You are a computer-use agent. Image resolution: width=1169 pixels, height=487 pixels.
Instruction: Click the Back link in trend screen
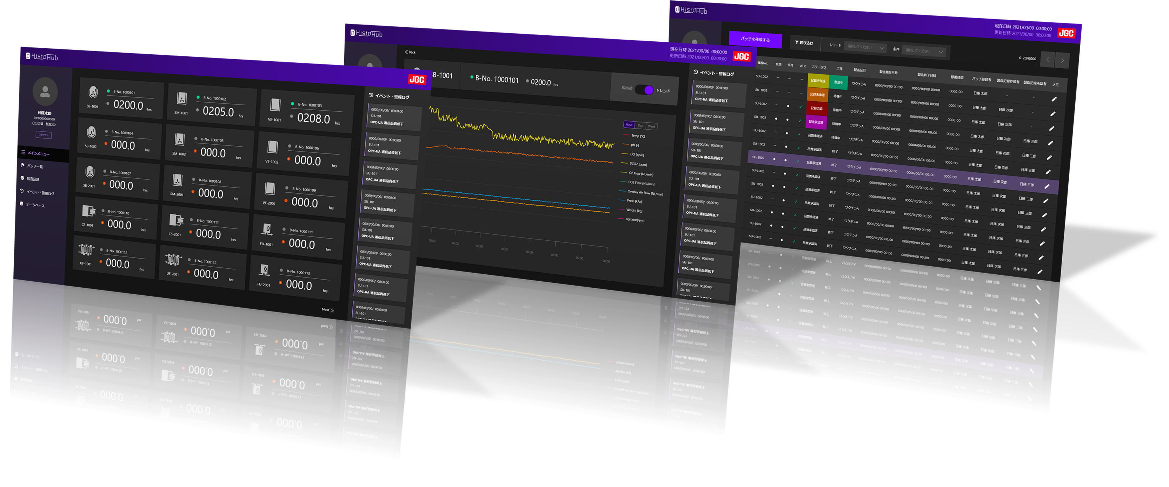pos(410,52)
